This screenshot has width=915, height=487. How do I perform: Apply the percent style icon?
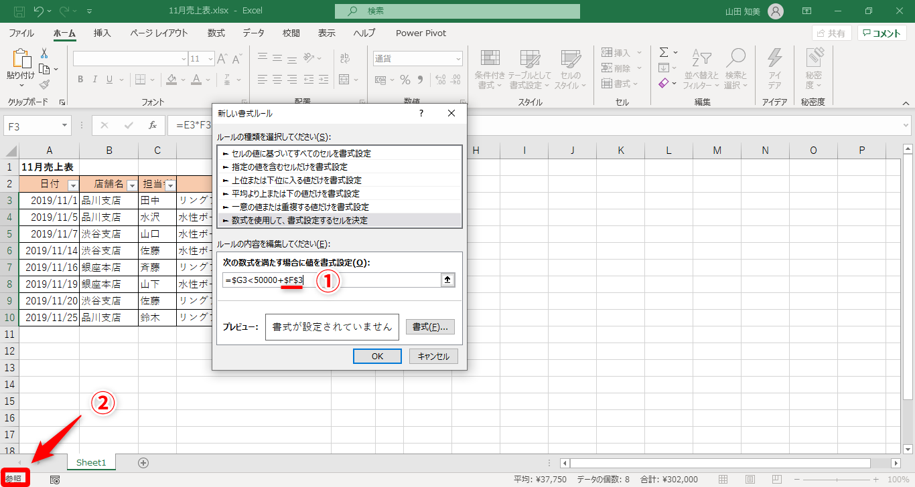coord(405,80)
